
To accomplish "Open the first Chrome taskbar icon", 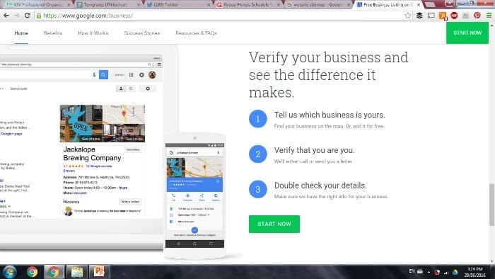I will (x=32, y=272).
